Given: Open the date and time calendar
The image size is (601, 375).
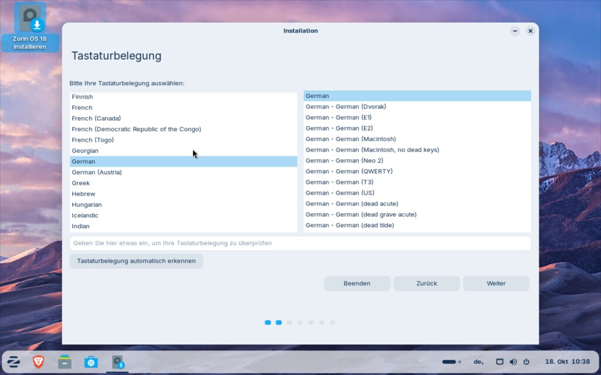Looking at the screenshot, I should click(567, 362).
